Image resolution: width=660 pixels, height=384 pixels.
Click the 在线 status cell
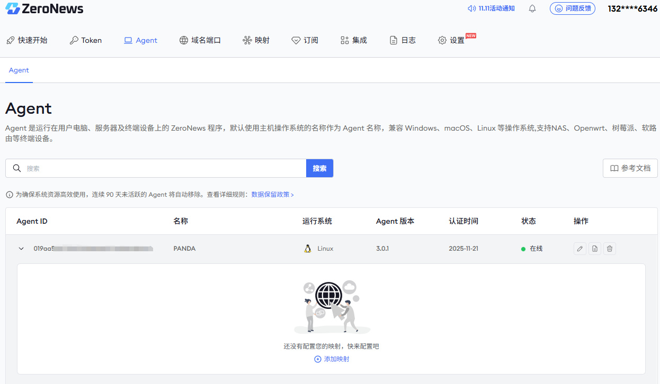point(532,249)
